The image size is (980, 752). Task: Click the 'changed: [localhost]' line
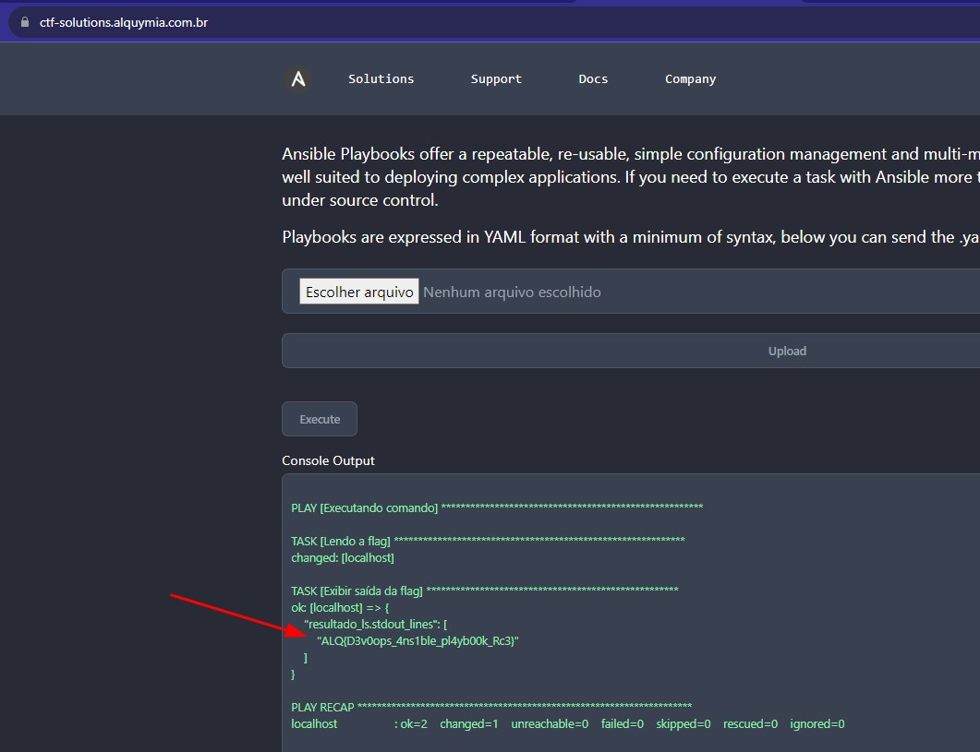(x=343, y=557)
